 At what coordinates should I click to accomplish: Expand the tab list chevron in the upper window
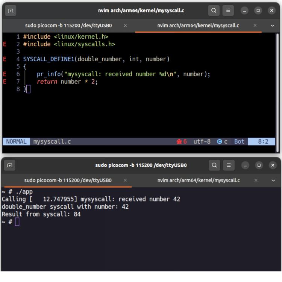tap(272, 26)
